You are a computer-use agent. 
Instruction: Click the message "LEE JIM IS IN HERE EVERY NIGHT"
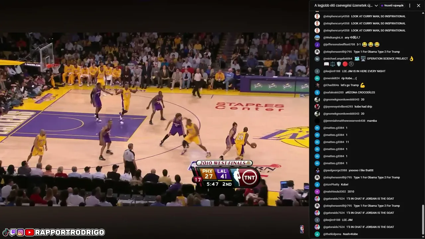tap(364, 71)
